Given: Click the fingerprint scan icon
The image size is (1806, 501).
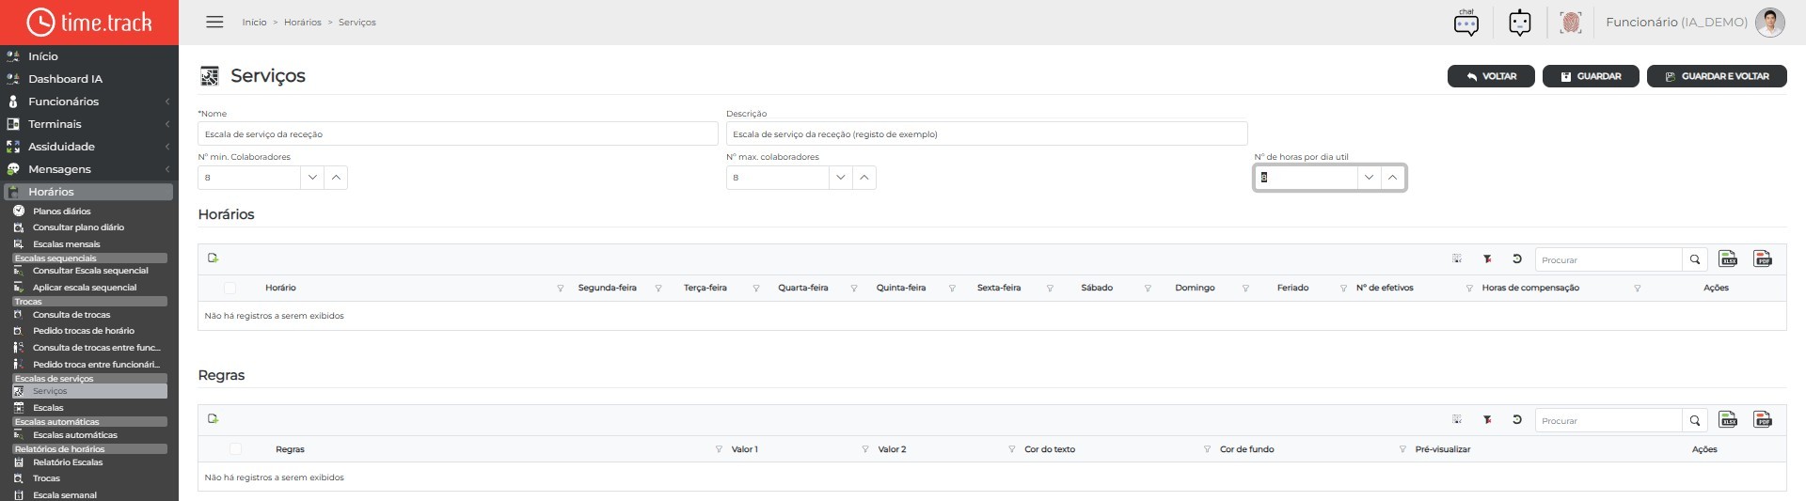Looking at the screenshot, I should [1571, 22].
